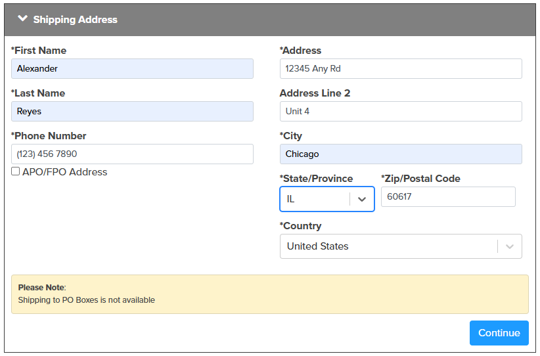Click the State/Province dropdown arrow icon
Viewport: 540px width, 356px height.
point(362,199)
